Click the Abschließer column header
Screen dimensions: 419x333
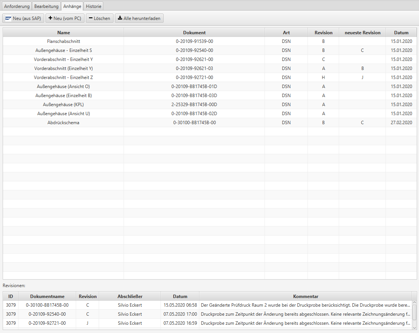[x=130, y=297]
